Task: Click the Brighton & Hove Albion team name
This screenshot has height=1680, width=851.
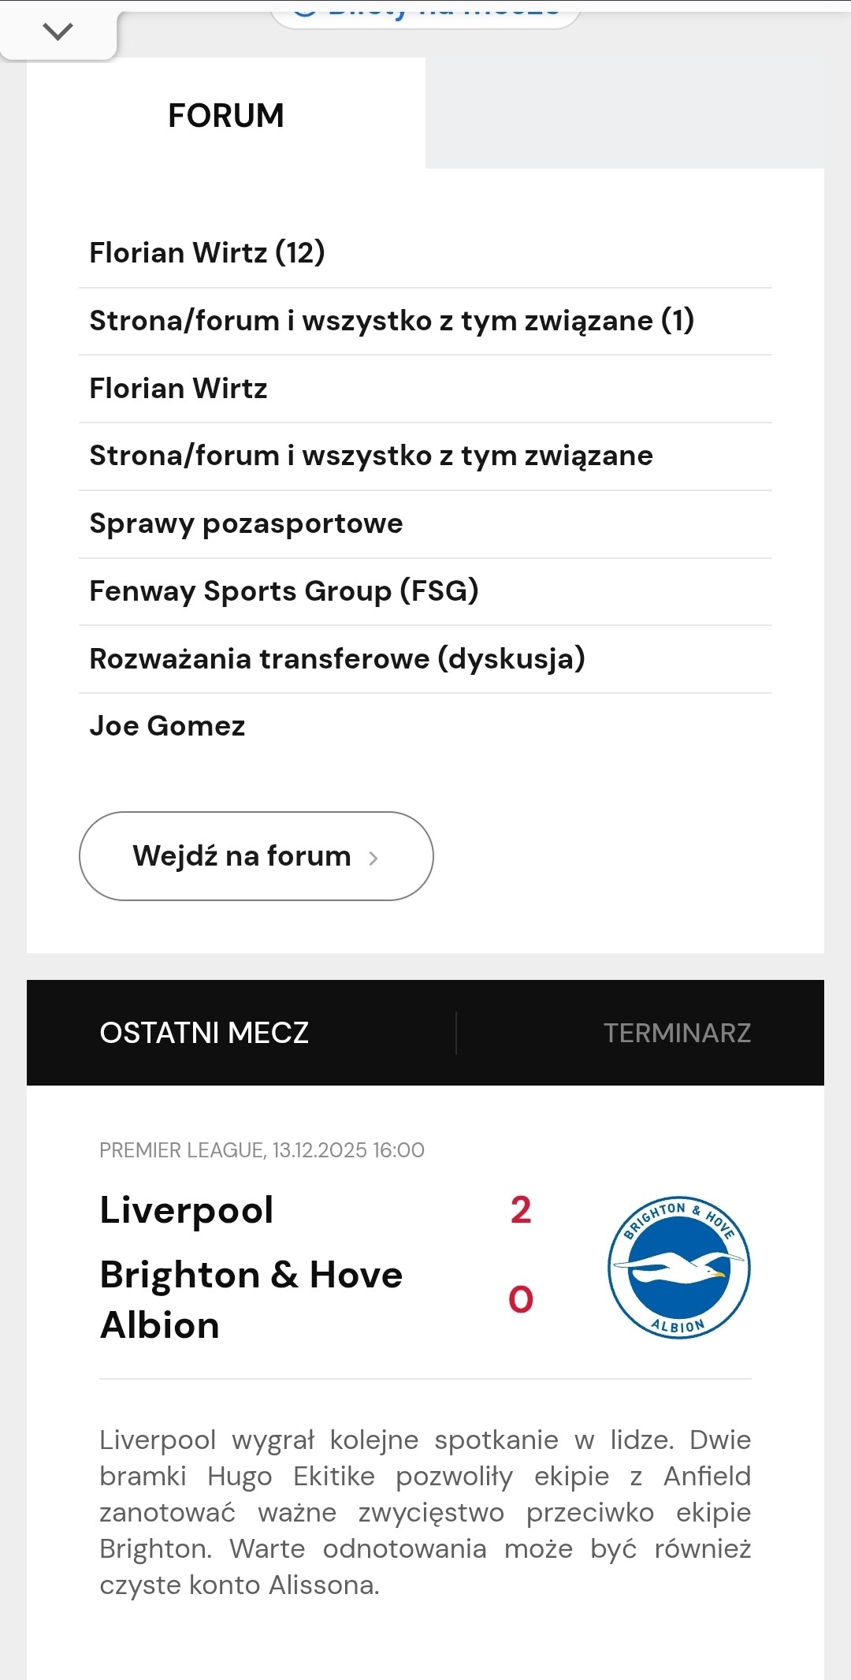Action: click(x=251, y=1299)
